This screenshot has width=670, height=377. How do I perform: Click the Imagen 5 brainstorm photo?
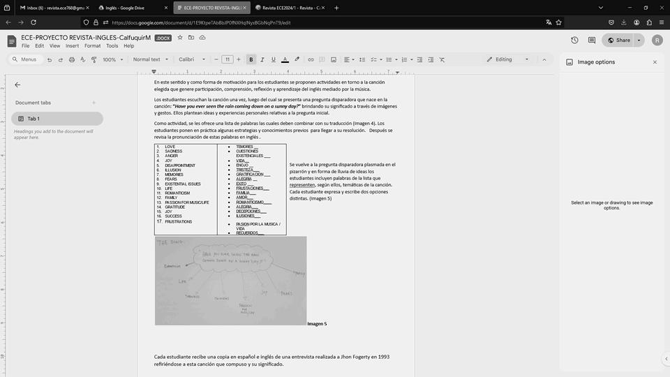[x=230, y=281]
